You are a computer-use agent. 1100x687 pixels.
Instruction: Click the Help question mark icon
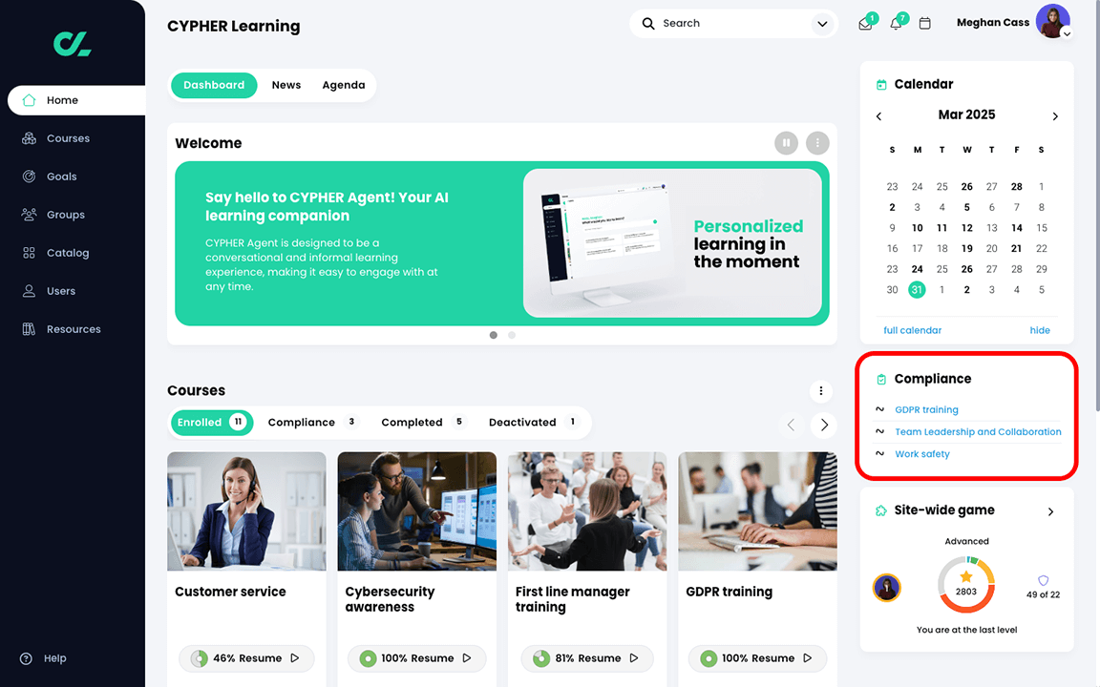click(x=26, y=658)
